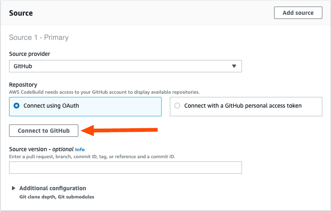Select the Connect using OAuth radio option
331x212 pixels.
pos(85,107)
